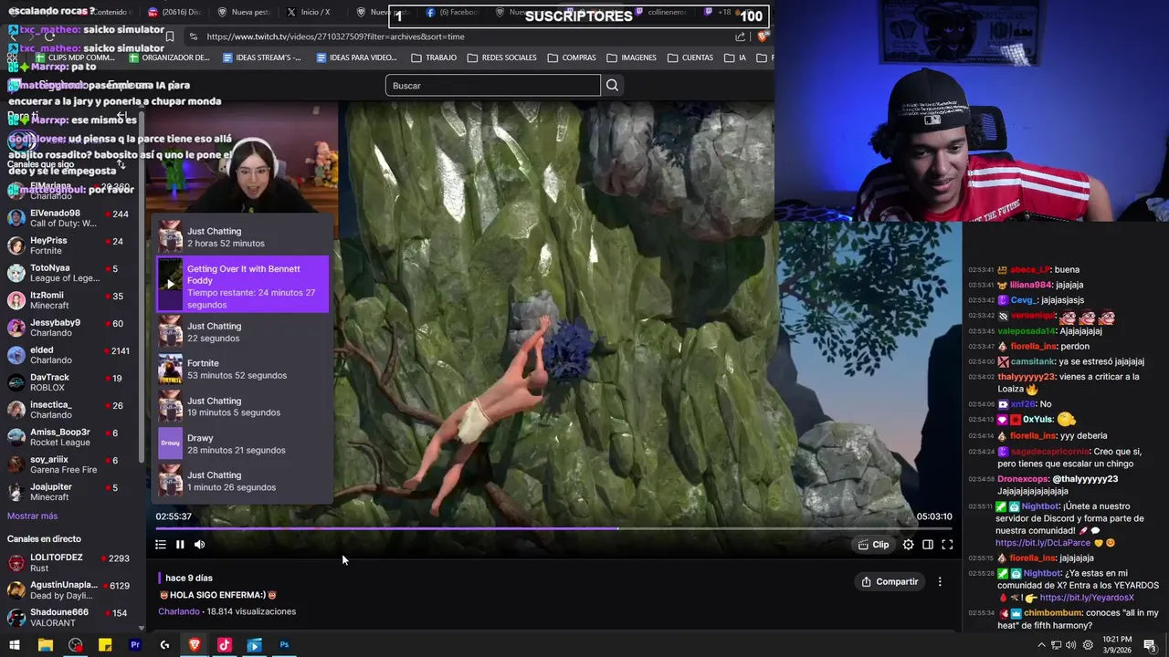Click the video progress seek bar
The width and height of the screenshot is (1169, 657).
pos(553,528)
